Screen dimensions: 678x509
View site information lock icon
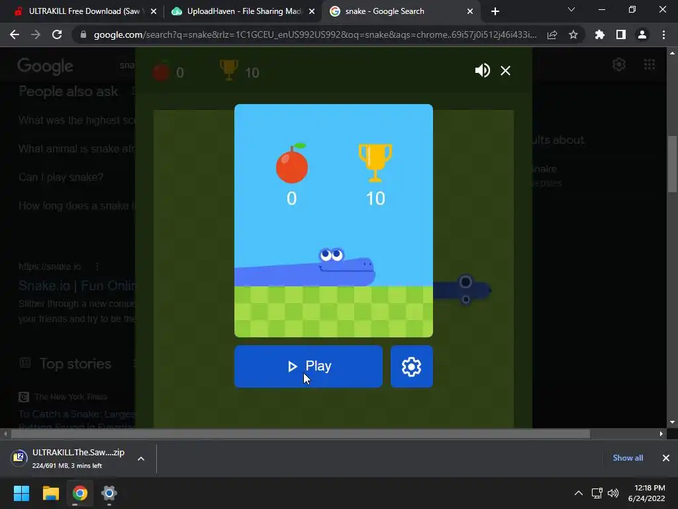click(83, 34)
